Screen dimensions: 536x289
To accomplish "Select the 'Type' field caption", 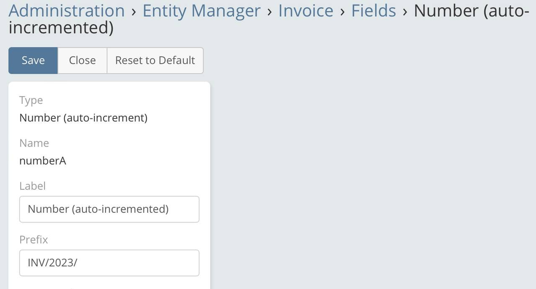I will (31, 100).
